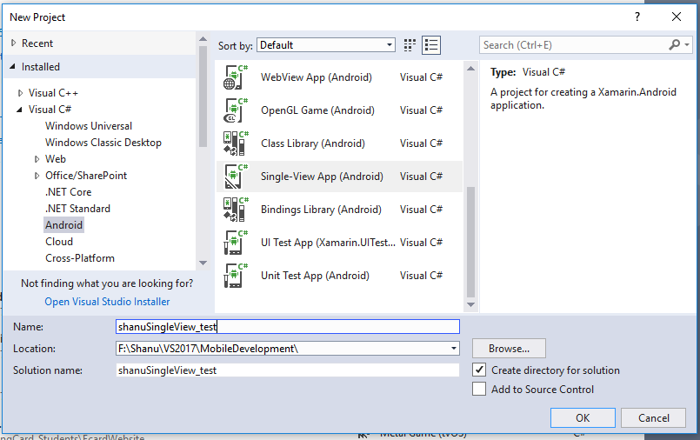The width and height of the screenshot is (700, 440).
Task: Select the Bindings Library (Android) template icon
Action: click(236, 210)
